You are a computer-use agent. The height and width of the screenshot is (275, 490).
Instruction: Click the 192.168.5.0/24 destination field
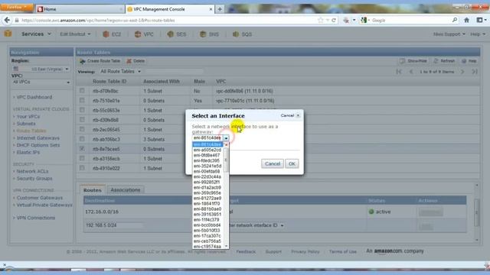click(114, 225)
